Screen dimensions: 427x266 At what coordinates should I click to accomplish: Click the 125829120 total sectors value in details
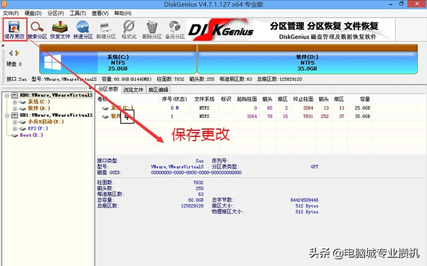pos(192,206)
